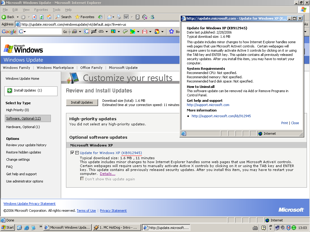Click the Discuss page icon
This screenshot has height=232, width=310.
pyautogui.click(x=137, y=17)
